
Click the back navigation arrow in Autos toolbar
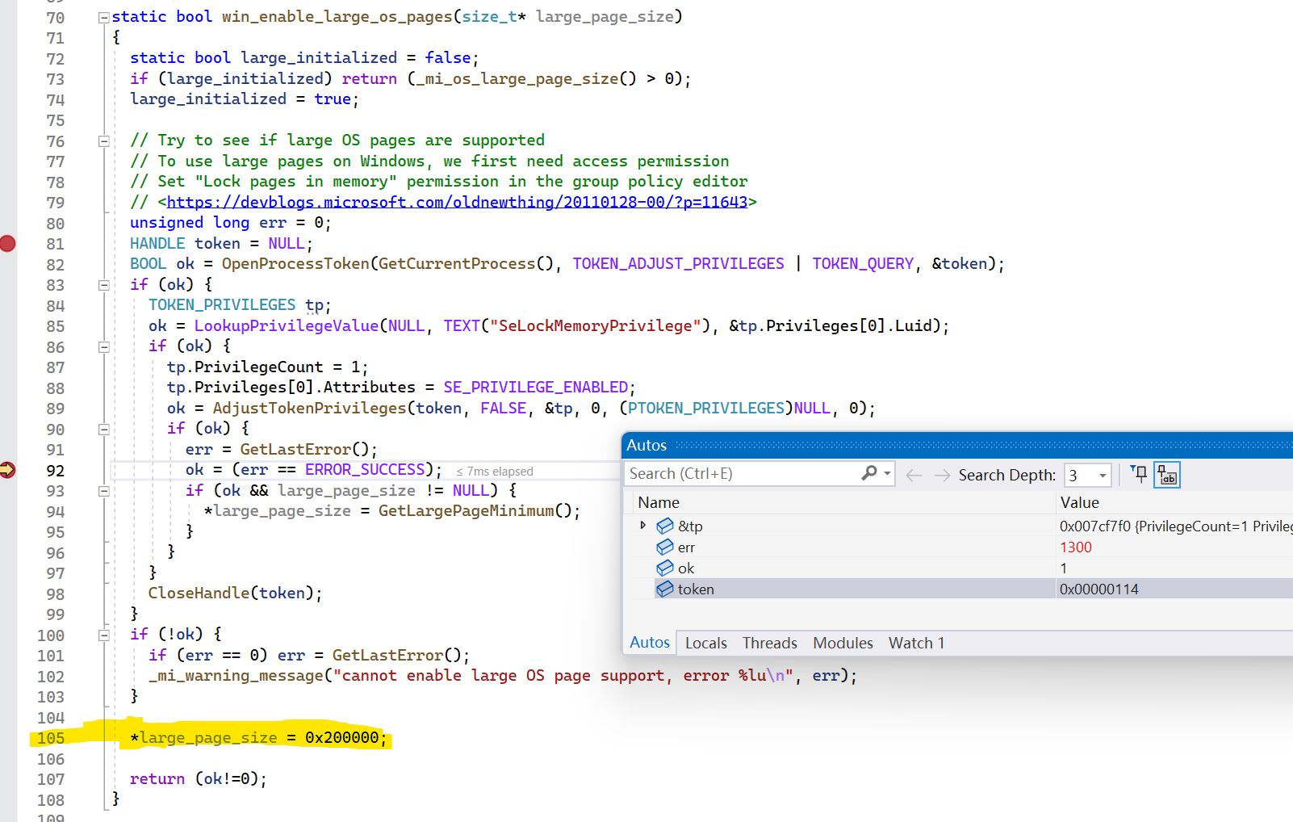click(x=913, y=475)
